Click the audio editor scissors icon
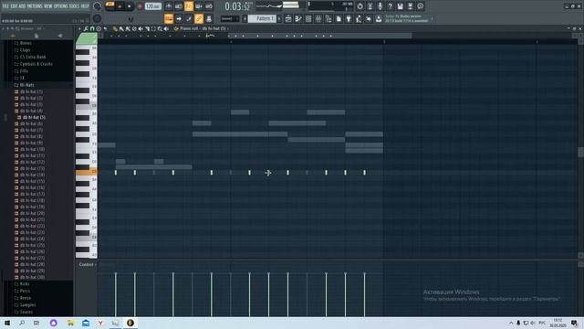The width and height of the screenshot is (584, 329). pyautogui.click(x=370, y=6)
